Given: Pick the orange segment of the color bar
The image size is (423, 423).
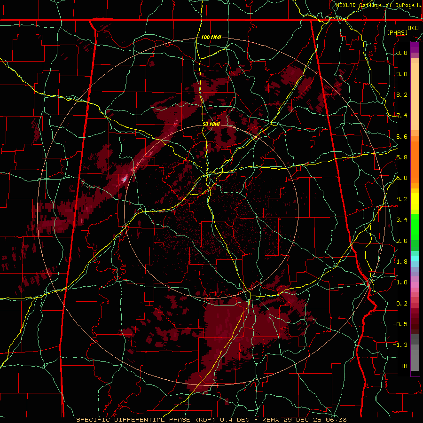Looking at the screenshot, I should [415, 162].
